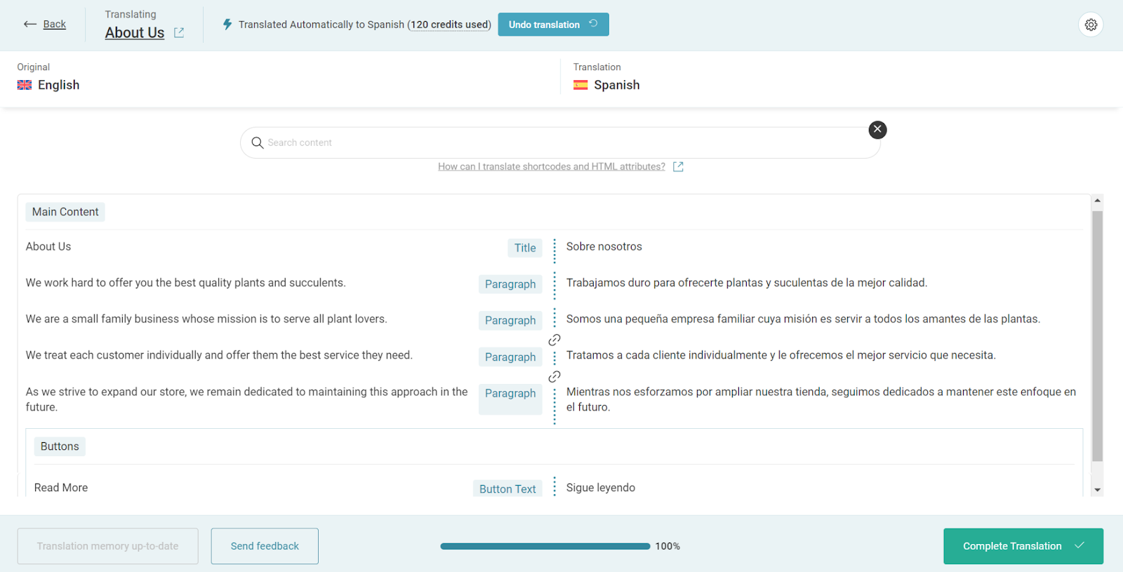Click the English original language label
The height and width of the screenshot is (572, 1123).
click(59, 85)
